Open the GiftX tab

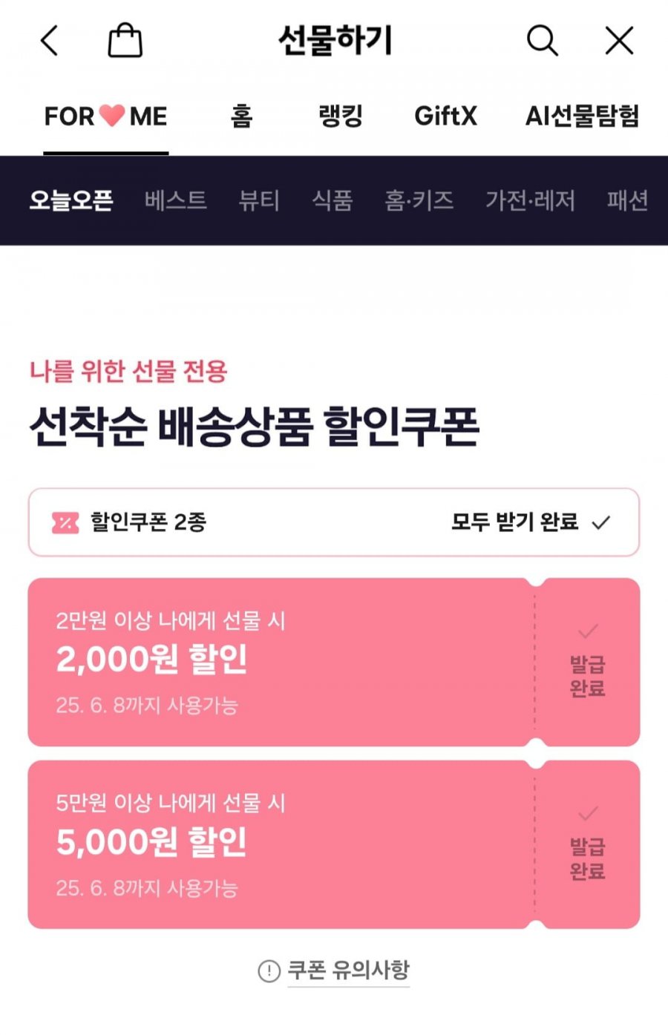coord(445,116)
